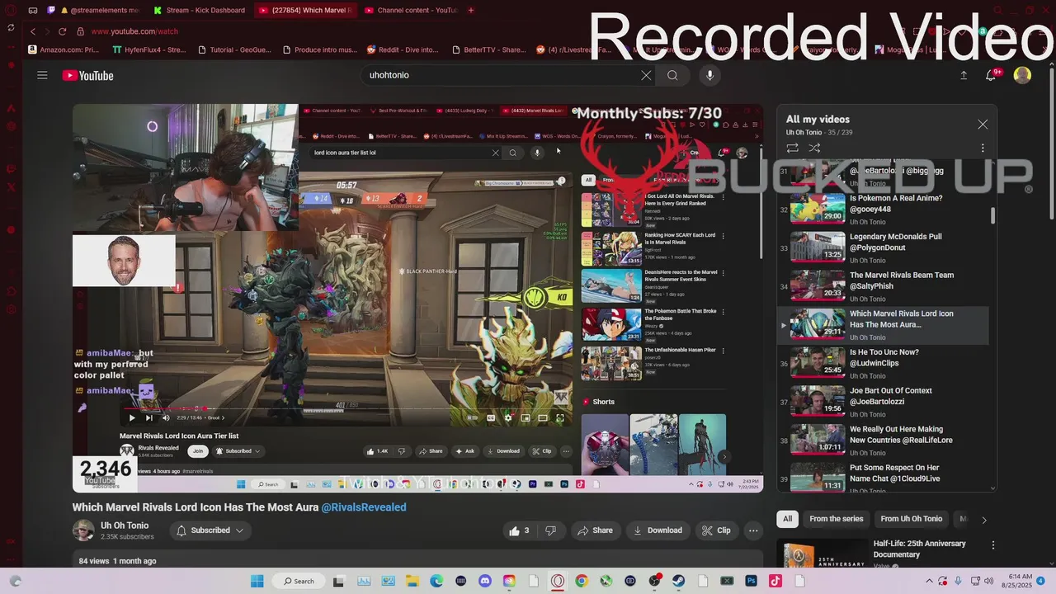The image size is (1056, 594).
Task: Open We Really Out Here Making New Countries
Action: coord(883,439)
